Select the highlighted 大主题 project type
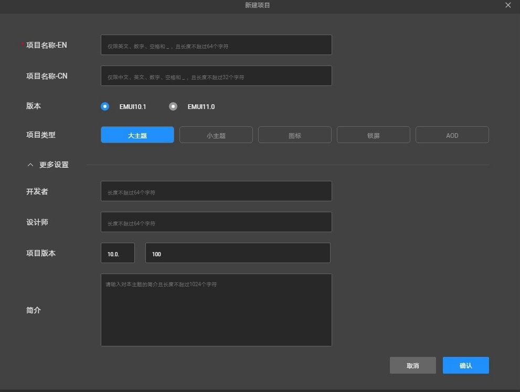 pos(137,135)
